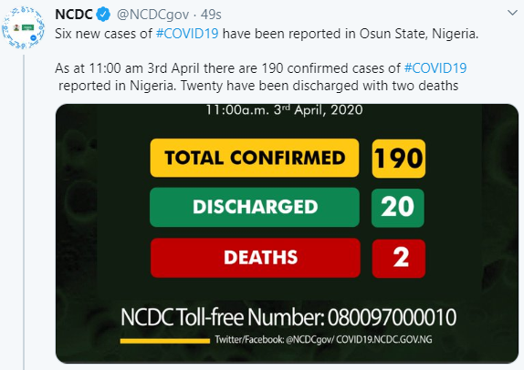
Task: Open the NCDC display name link
Action: pyautogui.click(x=74, y=15)
